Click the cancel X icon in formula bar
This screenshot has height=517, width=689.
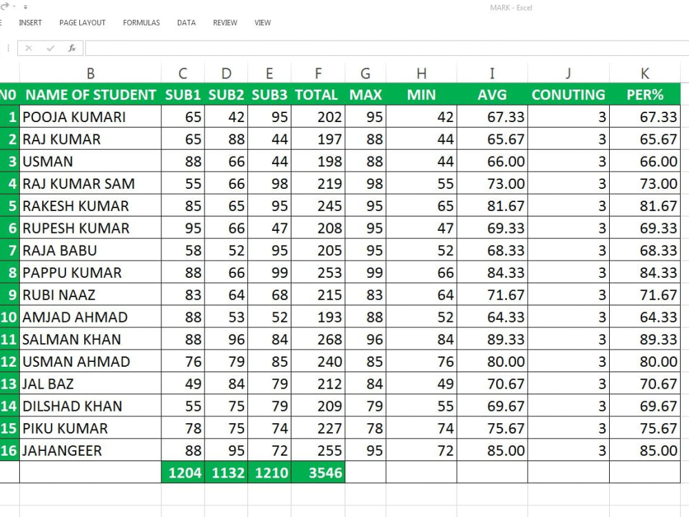click(x=28, y=48)
